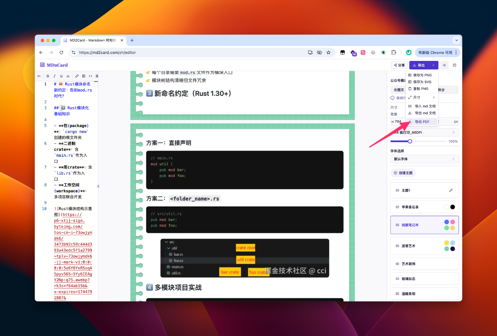Select the 波普艺术 theme
Image resolution: width=497 pixels, height=336 pixels.
point(424,246)
